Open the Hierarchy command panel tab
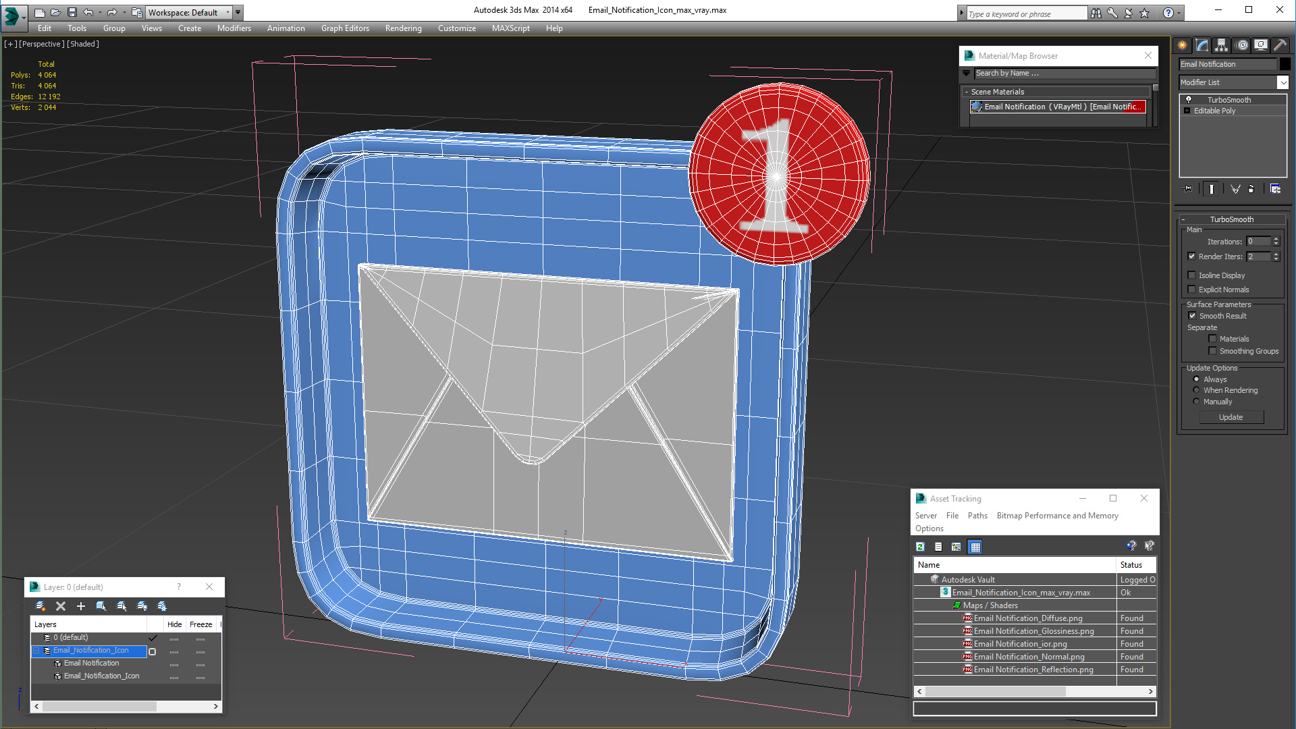The height and width of the screenshot is (729, 1296). click(x=1222, y=45)
